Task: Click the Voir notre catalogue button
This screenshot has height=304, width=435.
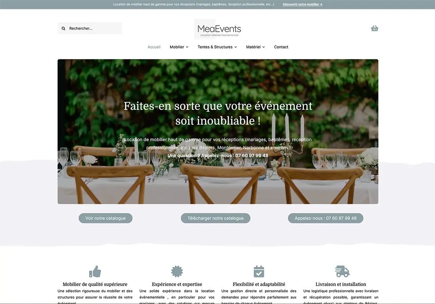Action: pos(105,218)
